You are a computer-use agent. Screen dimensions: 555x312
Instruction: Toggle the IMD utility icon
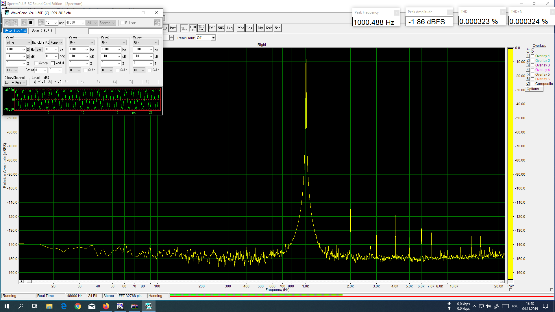(x=212, y=28)
